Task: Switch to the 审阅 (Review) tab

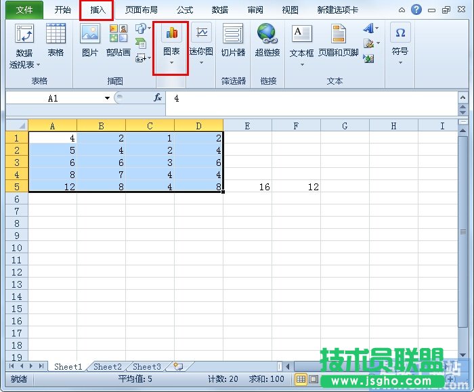Action: (x=255, y=10)
